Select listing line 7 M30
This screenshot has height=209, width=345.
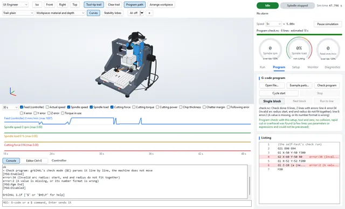click(299, 169)
